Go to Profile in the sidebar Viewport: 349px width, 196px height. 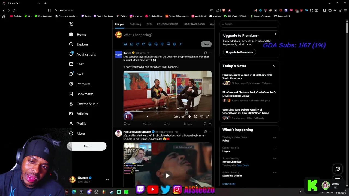78,124
